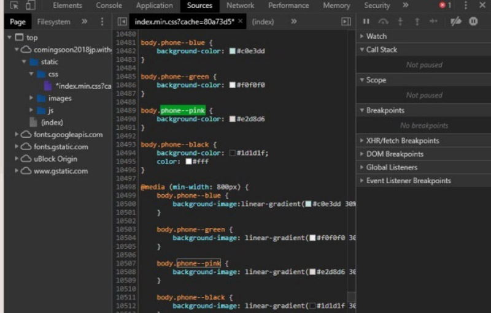
Task: Expand the js folder
Action: point(31,110)
